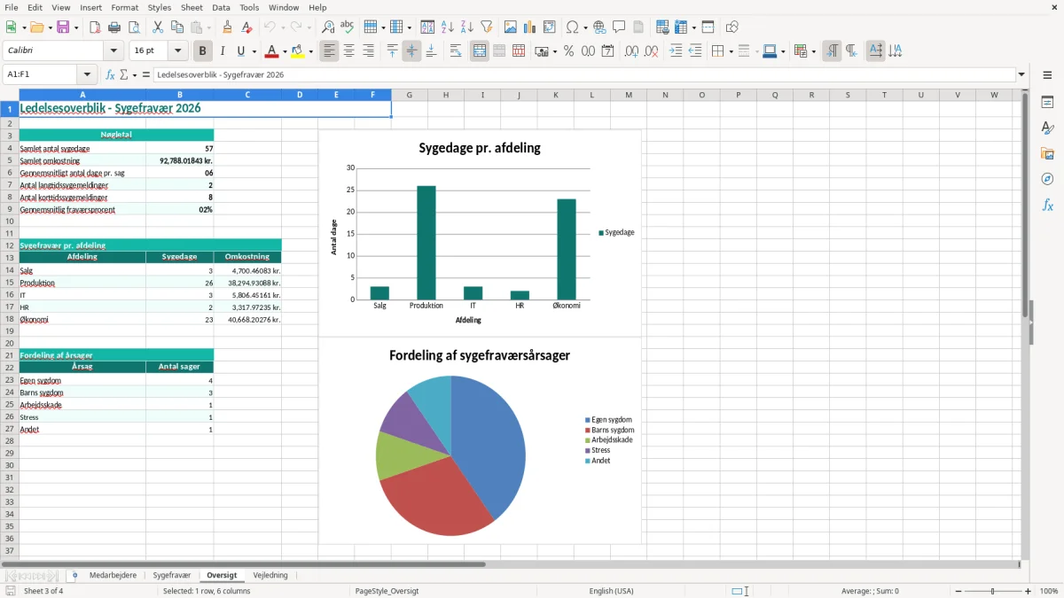Open the sidebar Properties deck
The height and width of the screenshot is (598, 1064).
pos(1047,103)
